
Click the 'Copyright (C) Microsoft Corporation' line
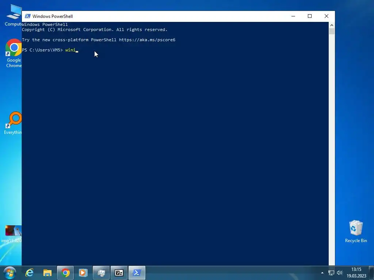coord(95,30)
